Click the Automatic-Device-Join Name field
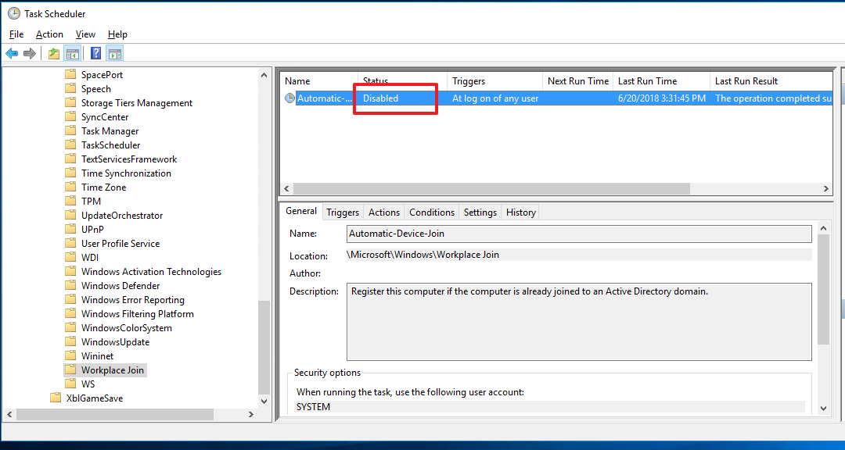 point(579,234)
